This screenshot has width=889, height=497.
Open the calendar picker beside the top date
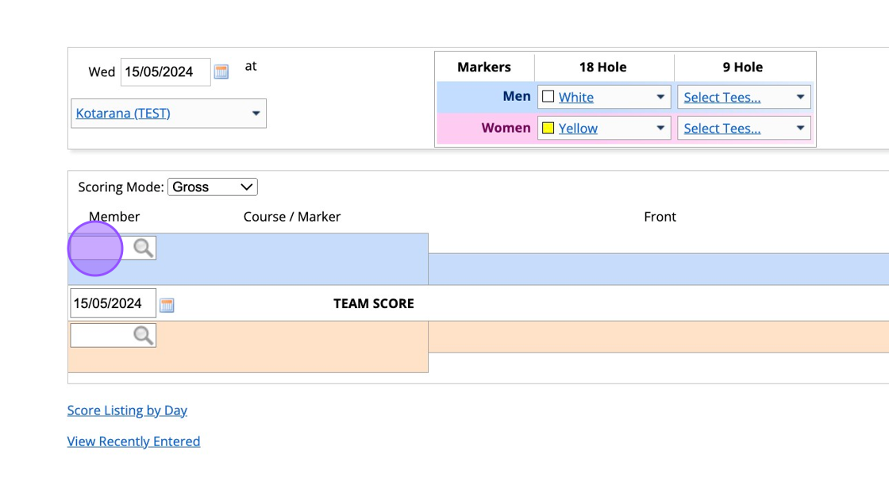pos(221,72)
